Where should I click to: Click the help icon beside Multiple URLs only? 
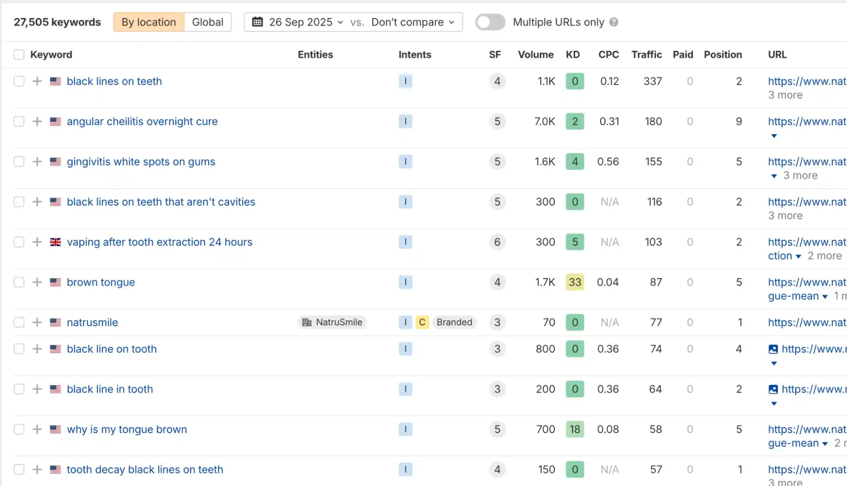click(614, 22)
